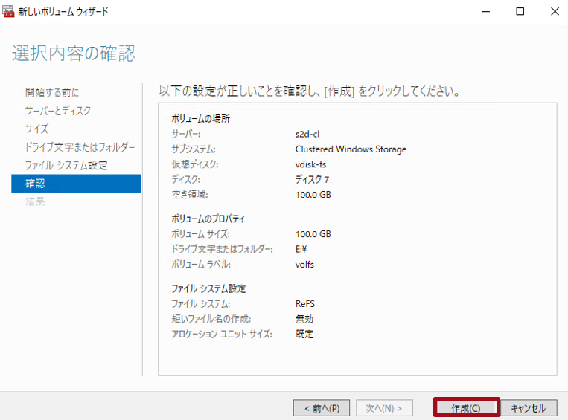
Task: Maximize the New Volume Wizard window
Action: click(x=520, y=12)
